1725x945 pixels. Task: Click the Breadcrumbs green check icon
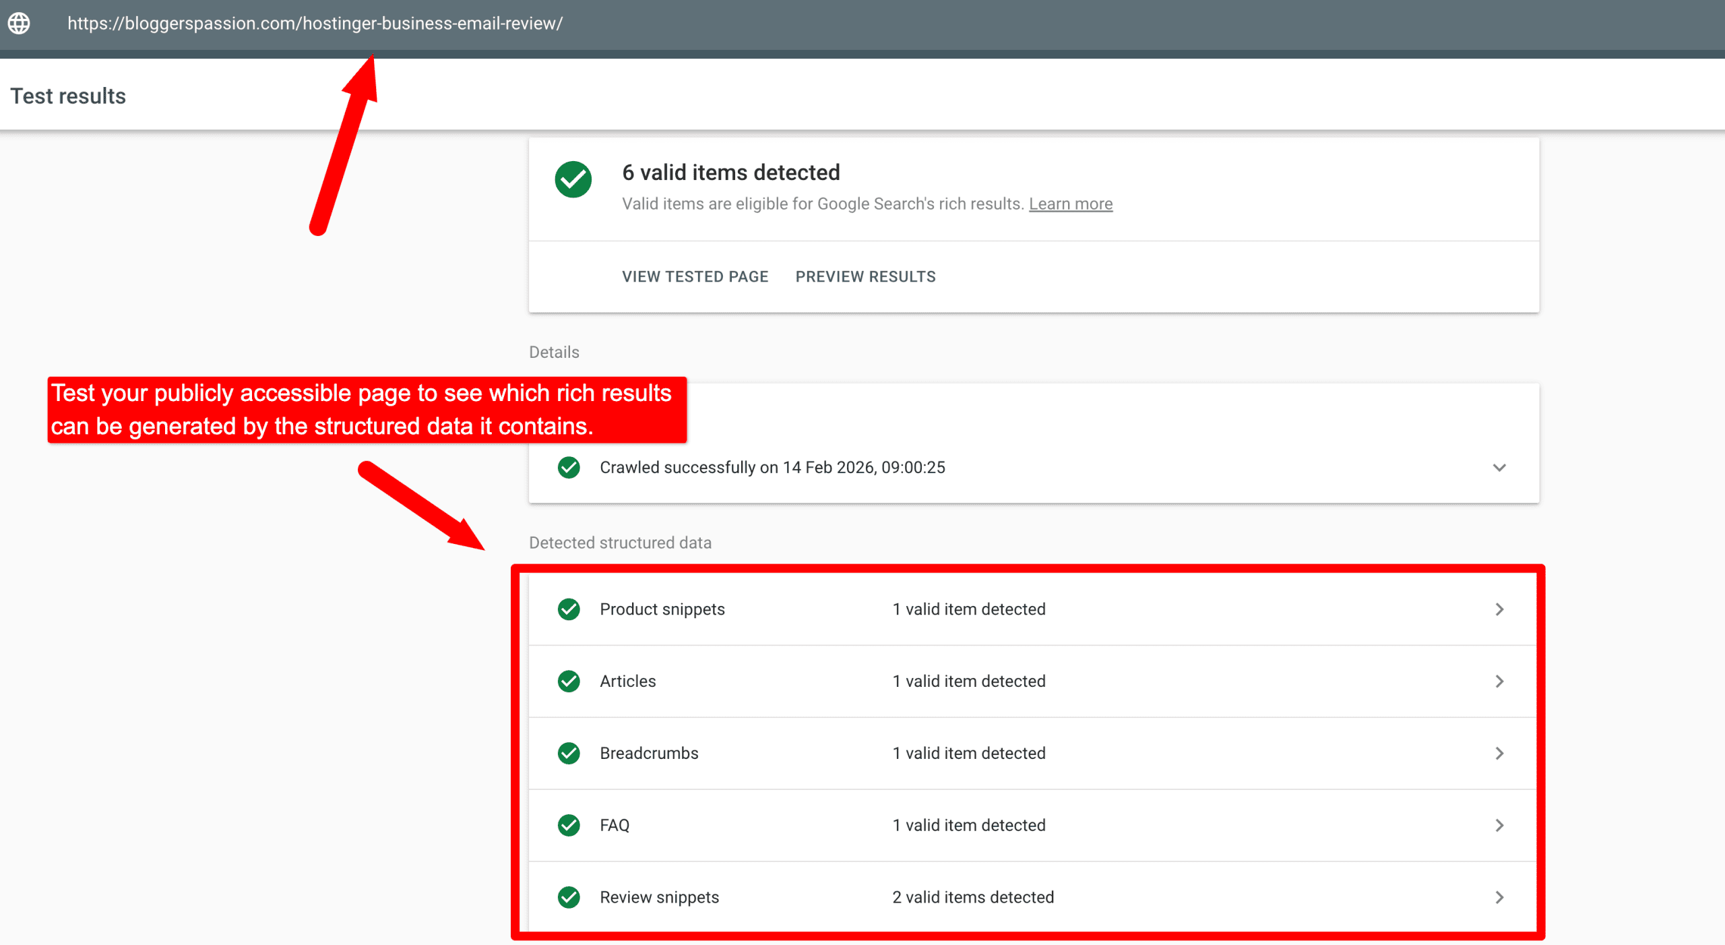[569, 753]
